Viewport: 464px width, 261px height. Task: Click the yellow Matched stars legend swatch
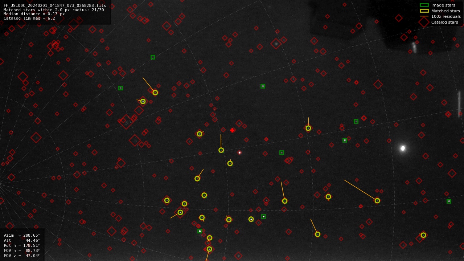click(424, 11)
